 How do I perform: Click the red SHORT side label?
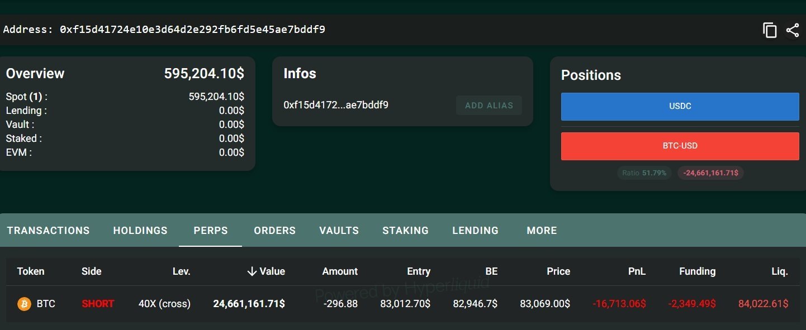98,304
